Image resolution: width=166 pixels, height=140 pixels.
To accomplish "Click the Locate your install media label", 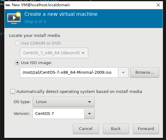I will coord(34,36).
